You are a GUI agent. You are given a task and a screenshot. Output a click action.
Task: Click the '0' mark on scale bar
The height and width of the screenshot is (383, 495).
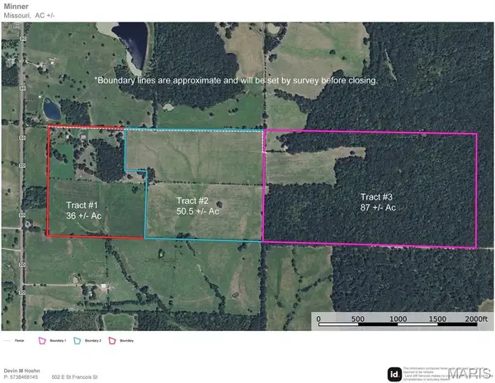coord(318,319)
